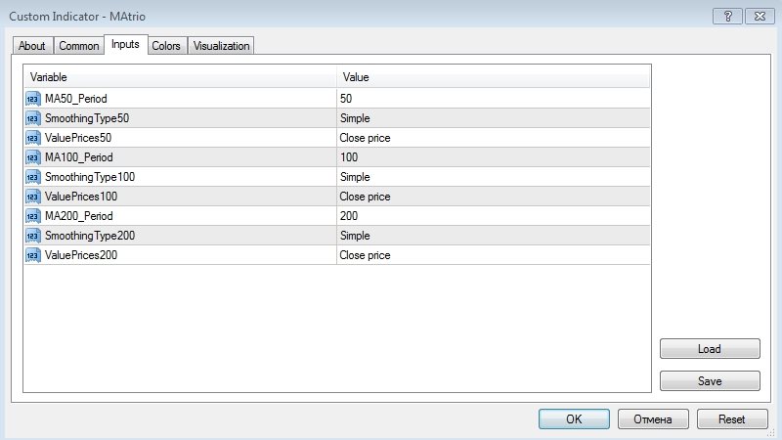Select the MA50_Period variable name
Screen dimensions: 782x440
76,99
